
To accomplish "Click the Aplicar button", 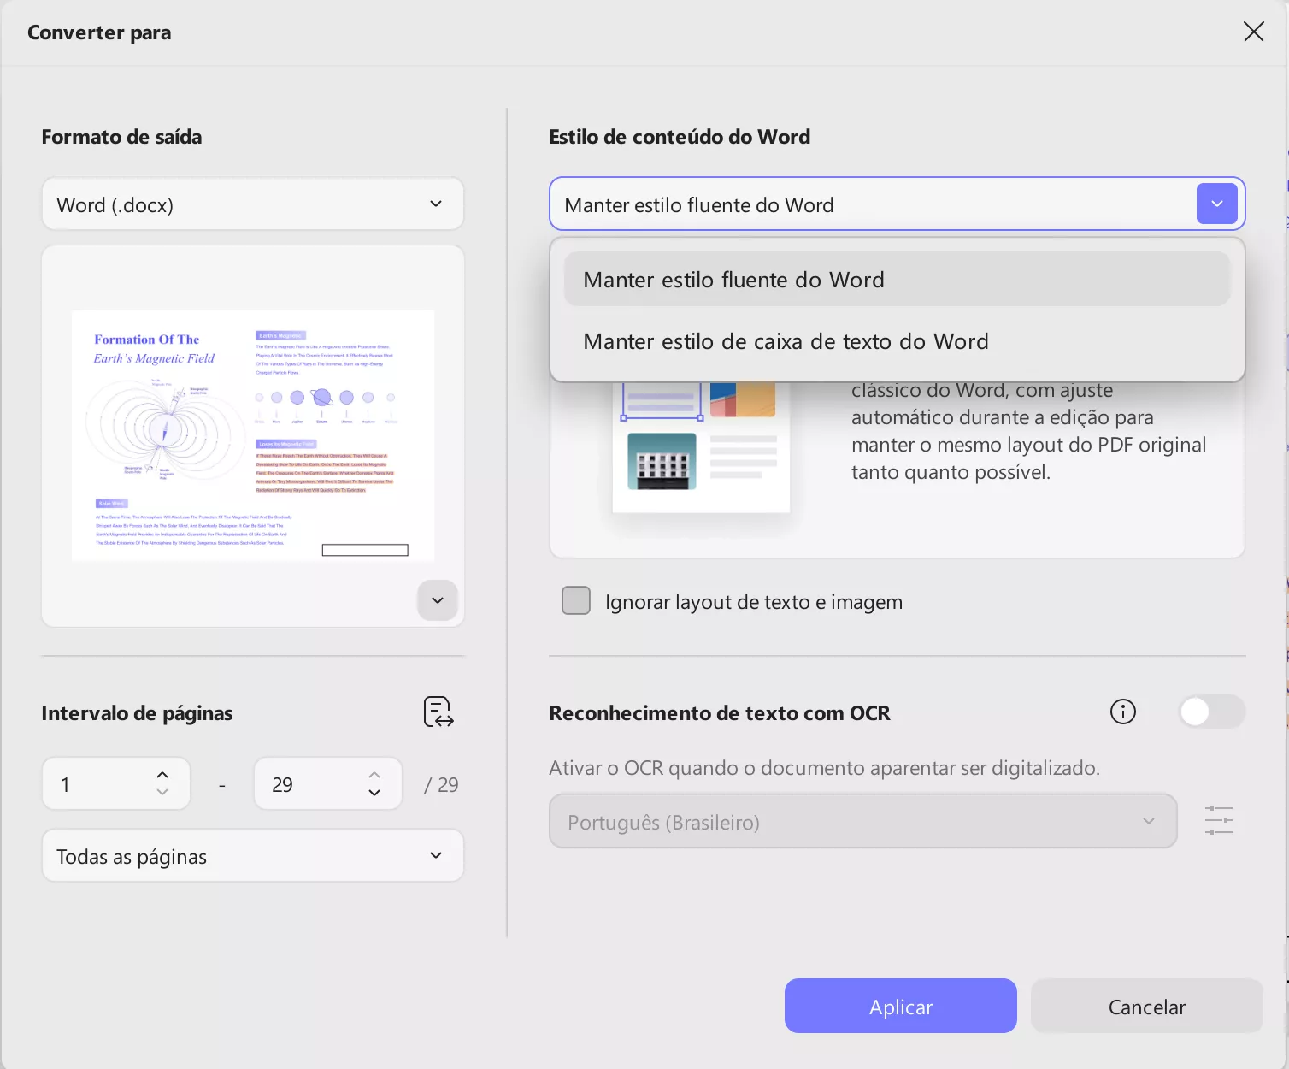I will tap(900, 1007).
